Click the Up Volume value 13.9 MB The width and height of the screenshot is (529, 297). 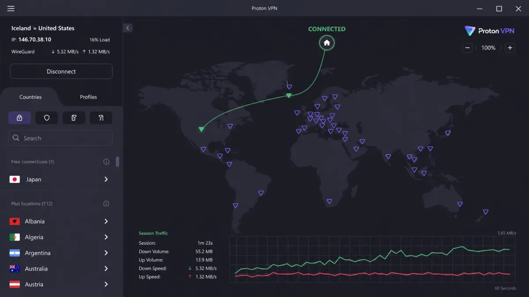coord(204,260)
